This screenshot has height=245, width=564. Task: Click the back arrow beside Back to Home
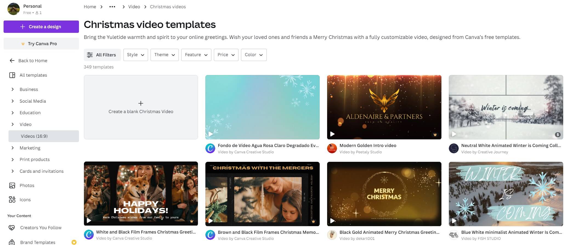pyautogui.click(x=12, y=60)
